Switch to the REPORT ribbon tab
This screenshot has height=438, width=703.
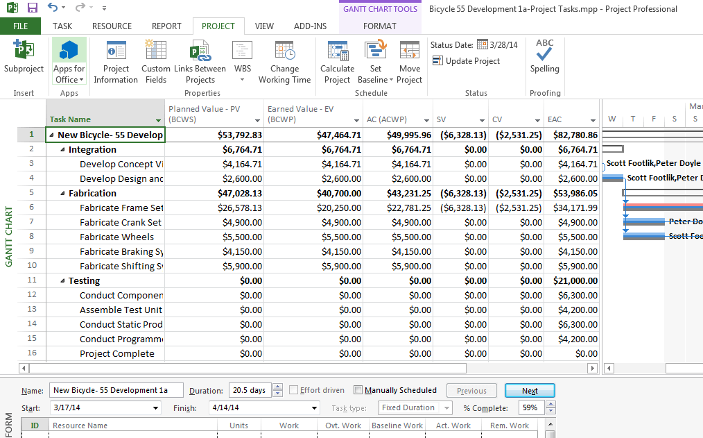(166, 26)
